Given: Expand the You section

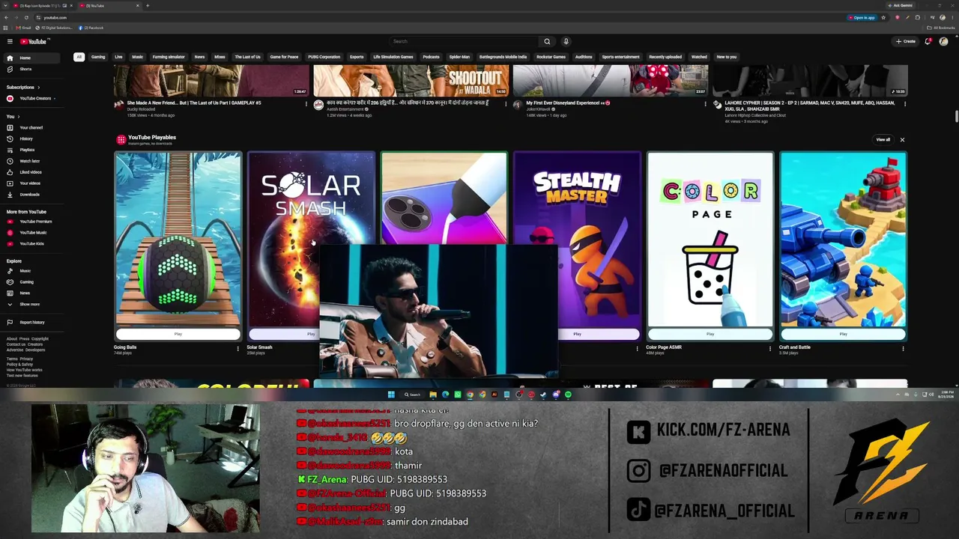Looking at the screenshot, I should (13, 117).
